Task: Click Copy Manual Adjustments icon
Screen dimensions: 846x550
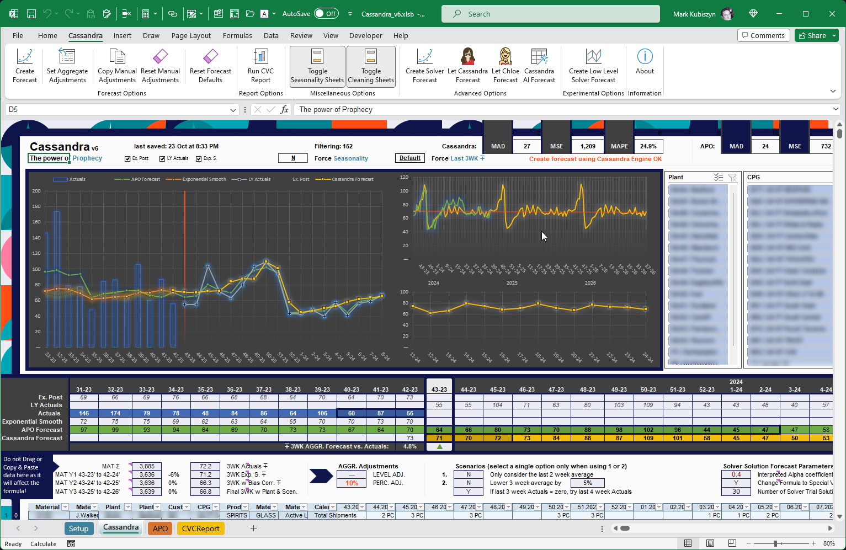Action: (117, 56)
